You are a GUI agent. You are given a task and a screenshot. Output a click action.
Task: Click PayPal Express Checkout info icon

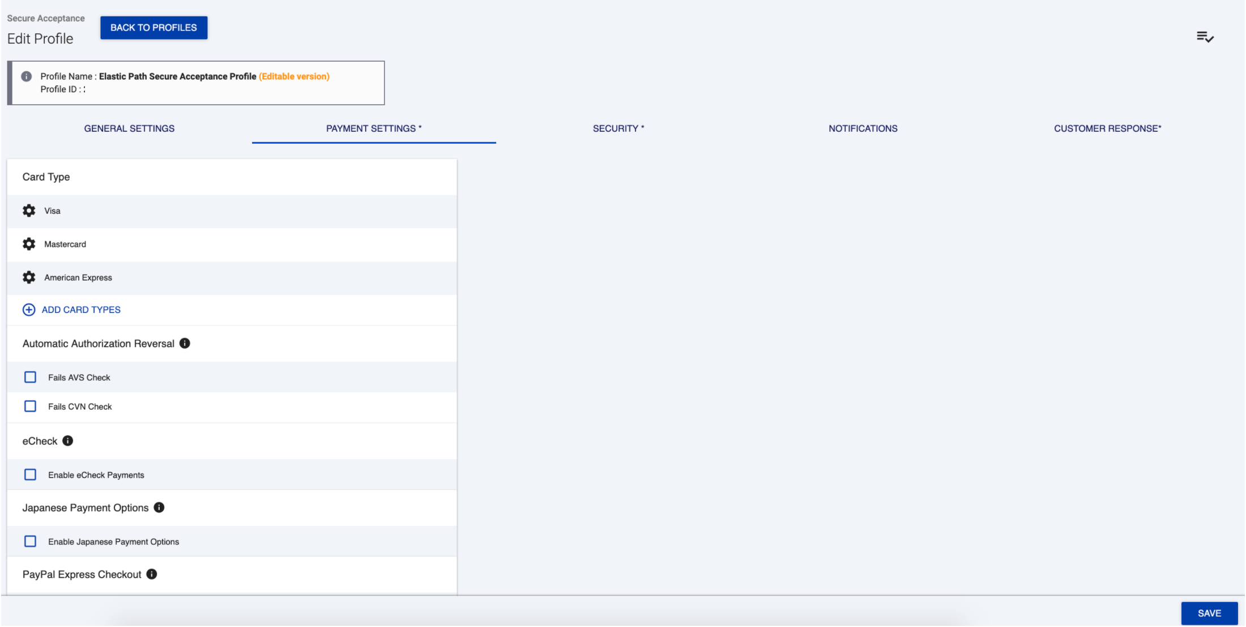pyautogui.click(x=152, y=574)
